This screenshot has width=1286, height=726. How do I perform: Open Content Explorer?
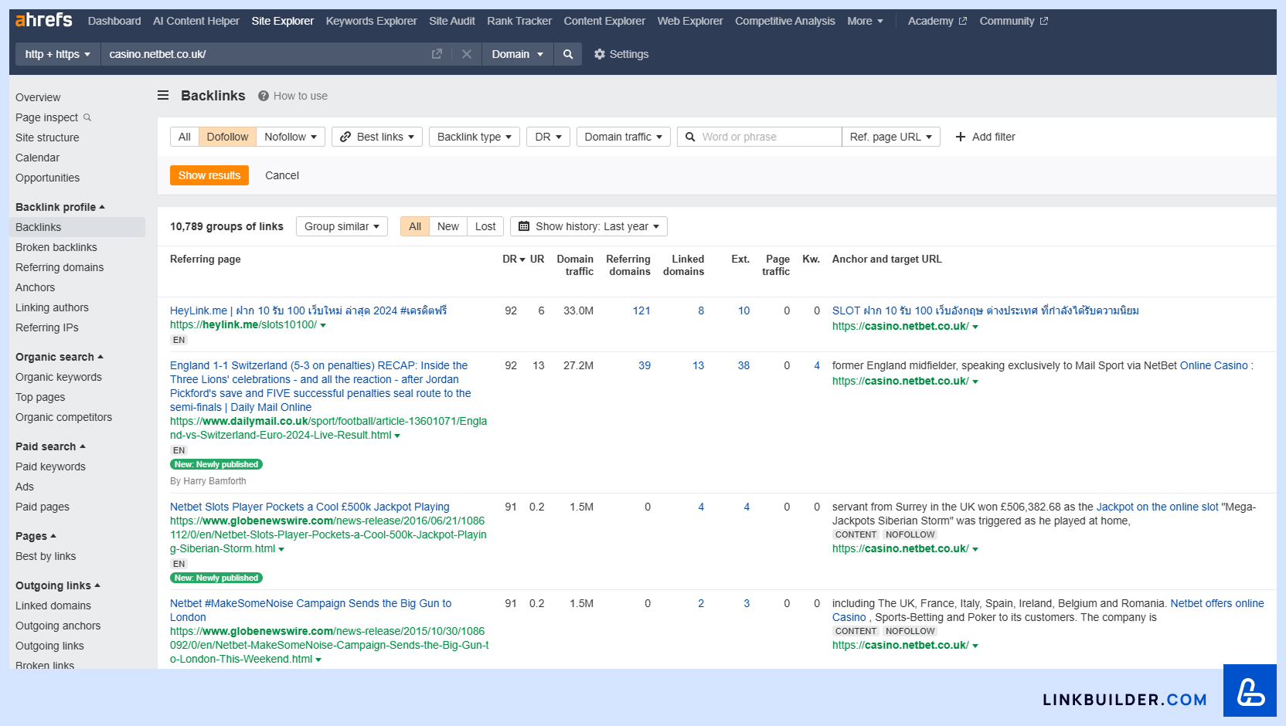[604, 21]
